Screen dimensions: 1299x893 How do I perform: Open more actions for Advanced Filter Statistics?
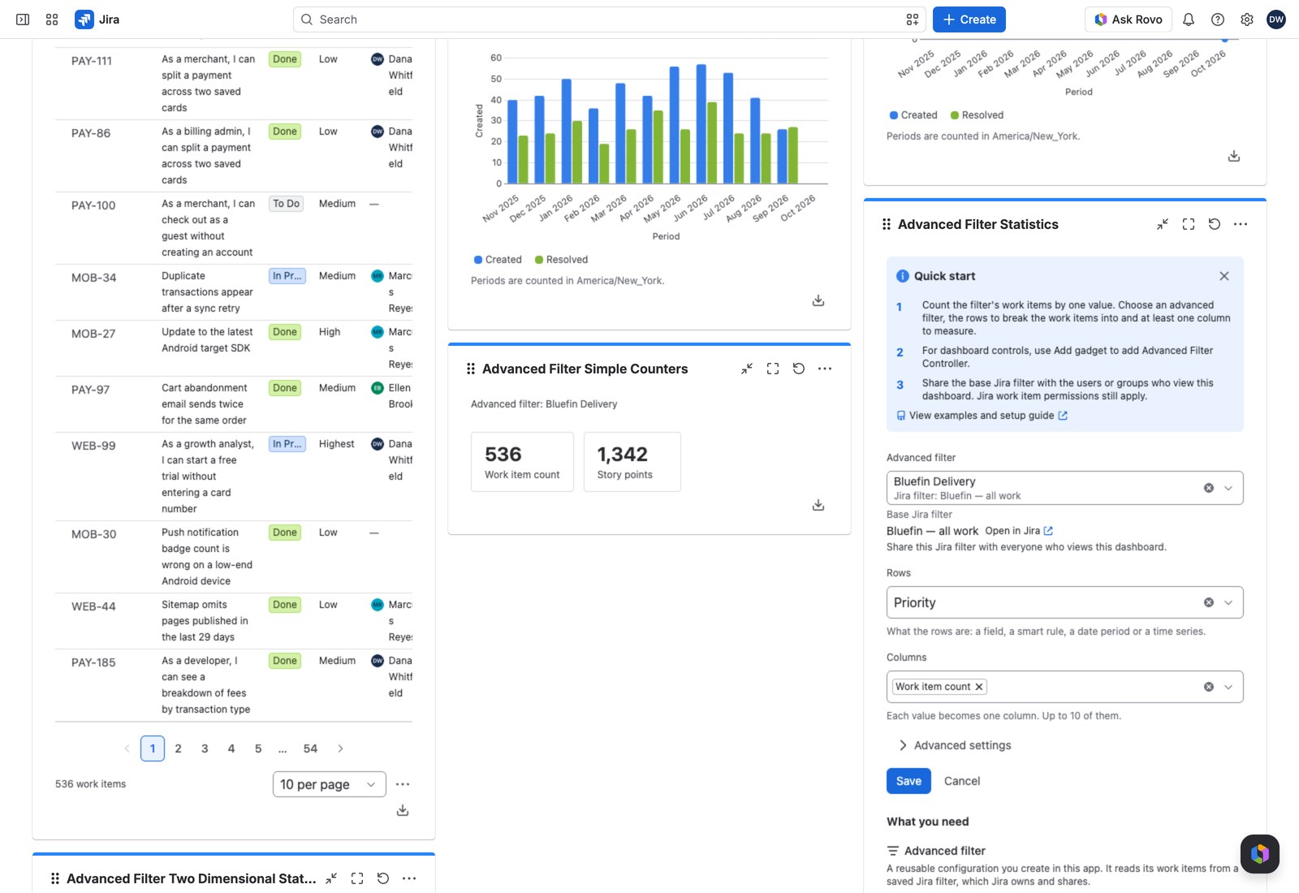pyautogui.click(x=1241, y=224)
